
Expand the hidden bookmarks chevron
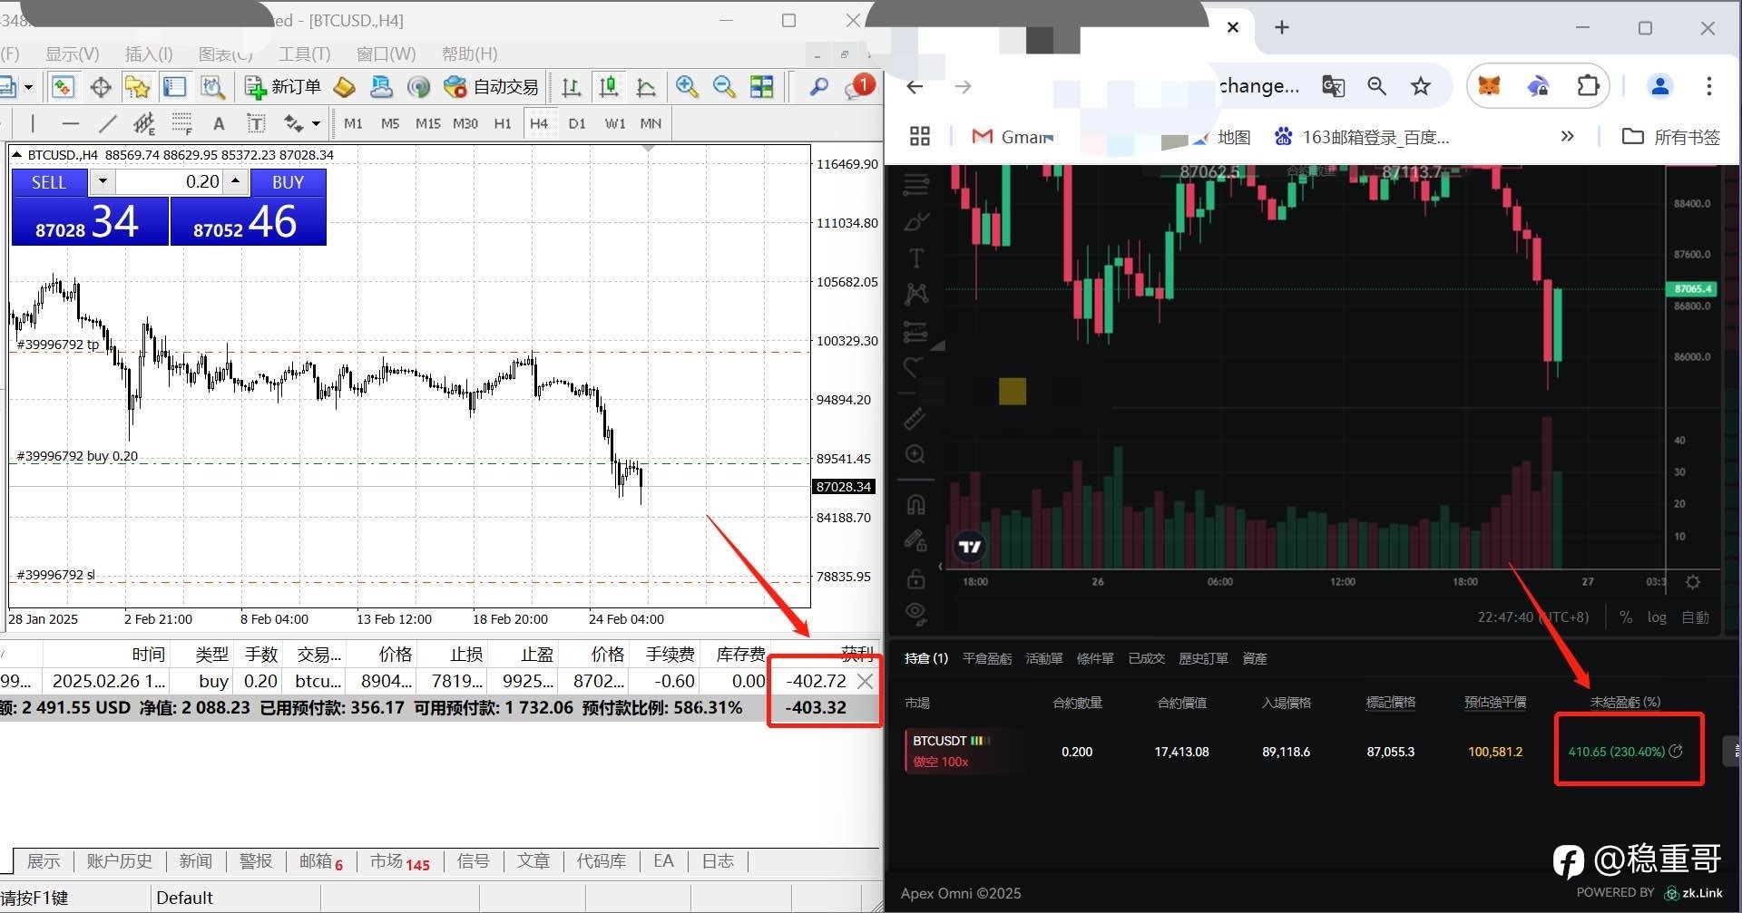click(x=1567, y=137)
